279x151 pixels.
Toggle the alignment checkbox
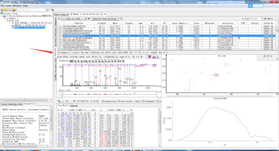coord(143,101)
